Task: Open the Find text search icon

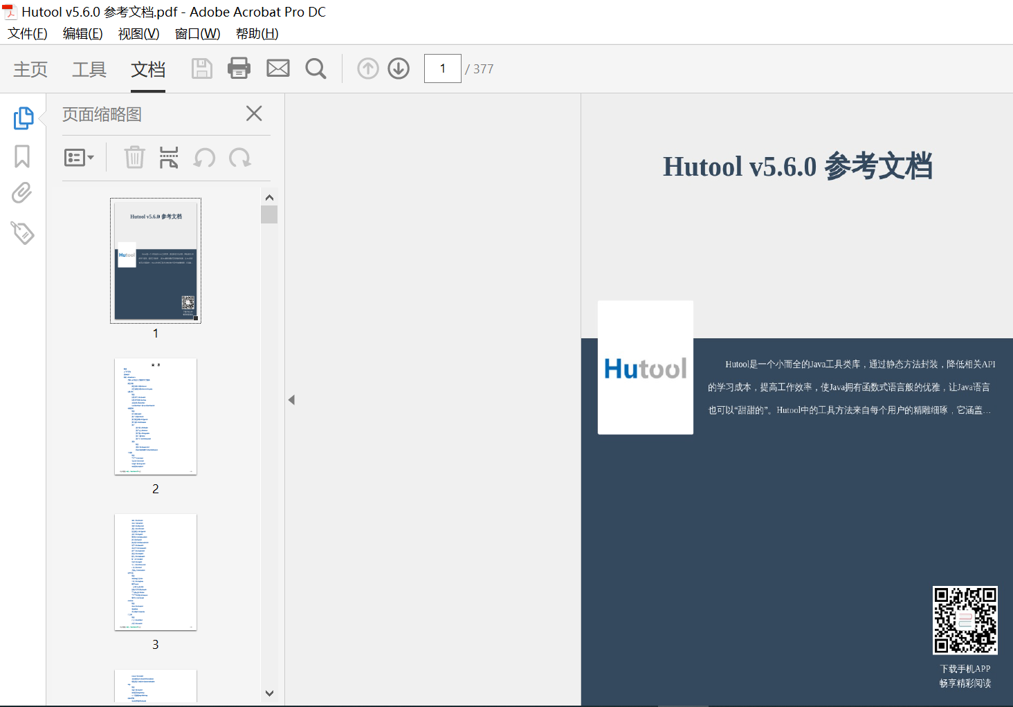Action: point(316,68)
